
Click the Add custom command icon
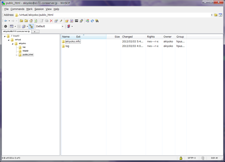(x=72, y=21)
